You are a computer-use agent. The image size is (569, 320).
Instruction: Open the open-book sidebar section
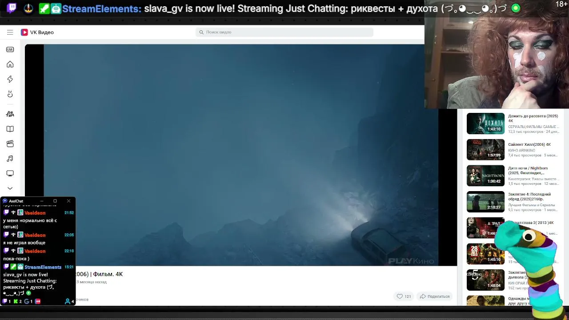click(x=10, y=129)
